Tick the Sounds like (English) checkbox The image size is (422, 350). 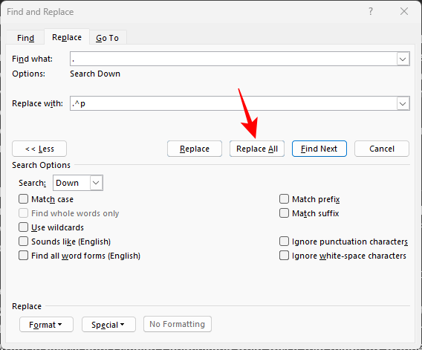pos(24,242)
